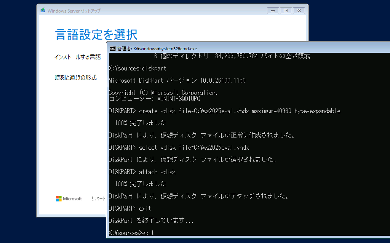This screenshot has width=390, height=243.
Task: Click the close button of the setup window
Action: click(x=299, y=10)
